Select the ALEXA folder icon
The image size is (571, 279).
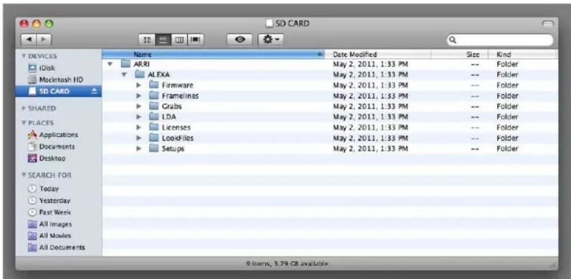140,75
